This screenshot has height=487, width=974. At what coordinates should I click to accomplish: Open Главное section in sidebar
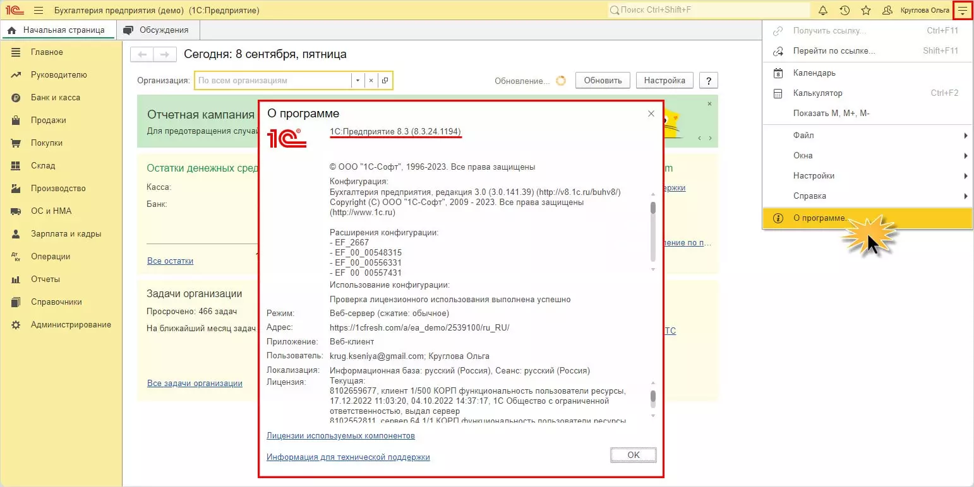coord(61,52)
